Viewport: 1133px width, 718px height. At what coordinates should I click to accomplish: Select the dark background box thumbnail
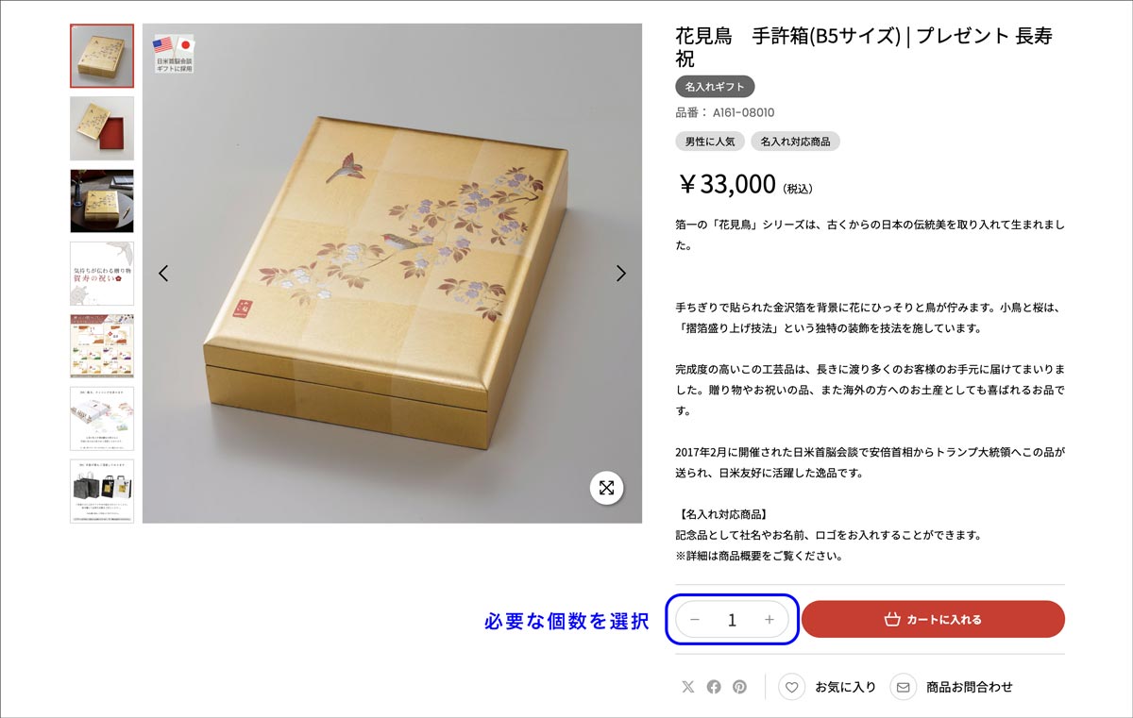click(102, 201)
